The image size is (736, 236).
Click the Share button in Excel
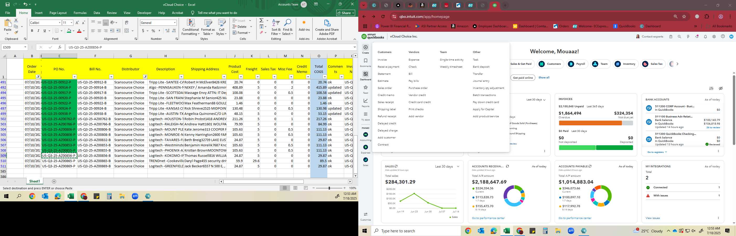[346, 13]
